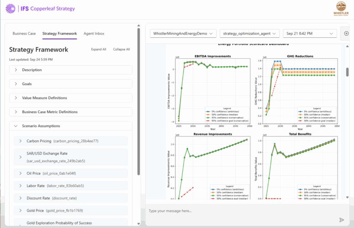Click the Collapse All button

[122, 49]
